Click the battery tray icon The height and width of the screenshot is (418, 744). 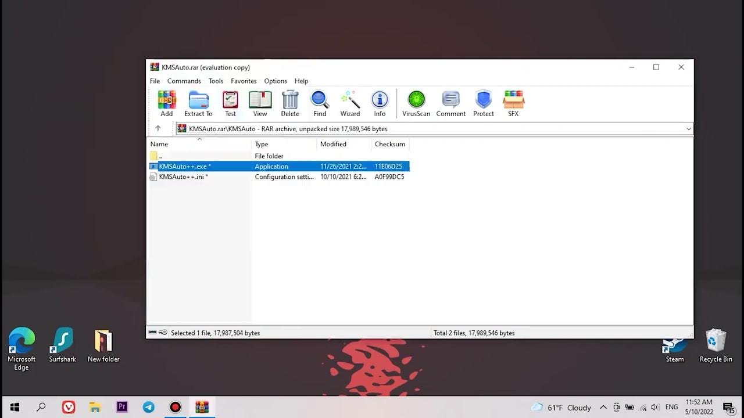(x=629, y=408)
